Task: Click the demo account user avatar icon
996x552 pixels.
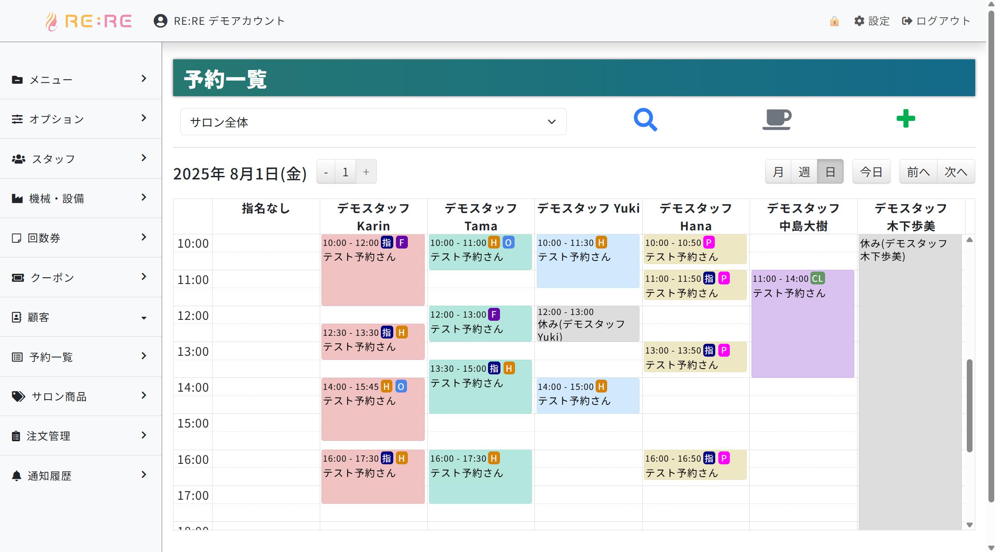Action: click(x=160, y=21)
